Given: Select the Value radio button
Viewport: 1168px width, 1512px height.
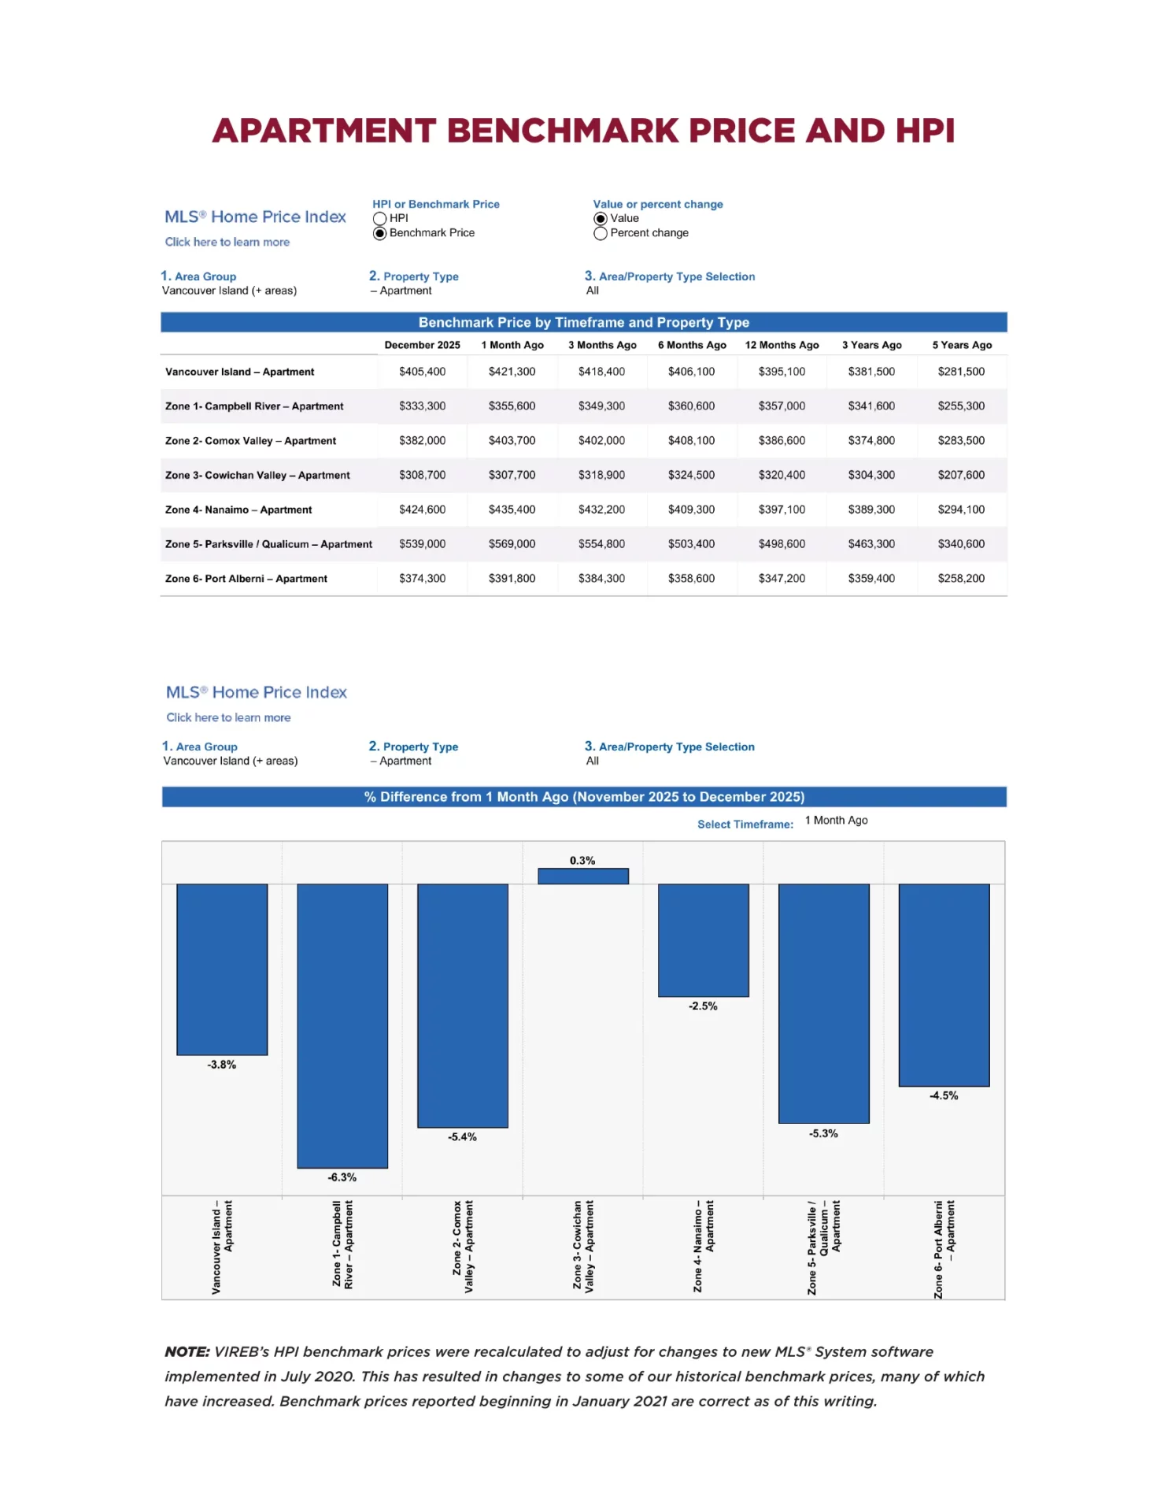Looking at the screenshot, I should tap(601, 219).
